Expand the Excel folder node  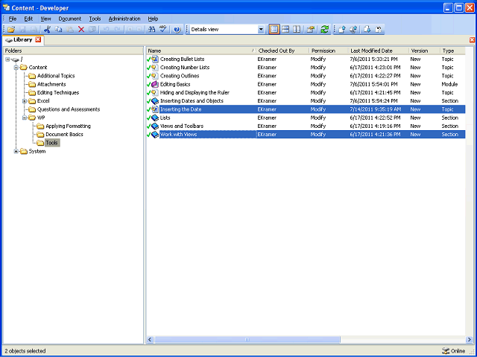pos(25,101)
